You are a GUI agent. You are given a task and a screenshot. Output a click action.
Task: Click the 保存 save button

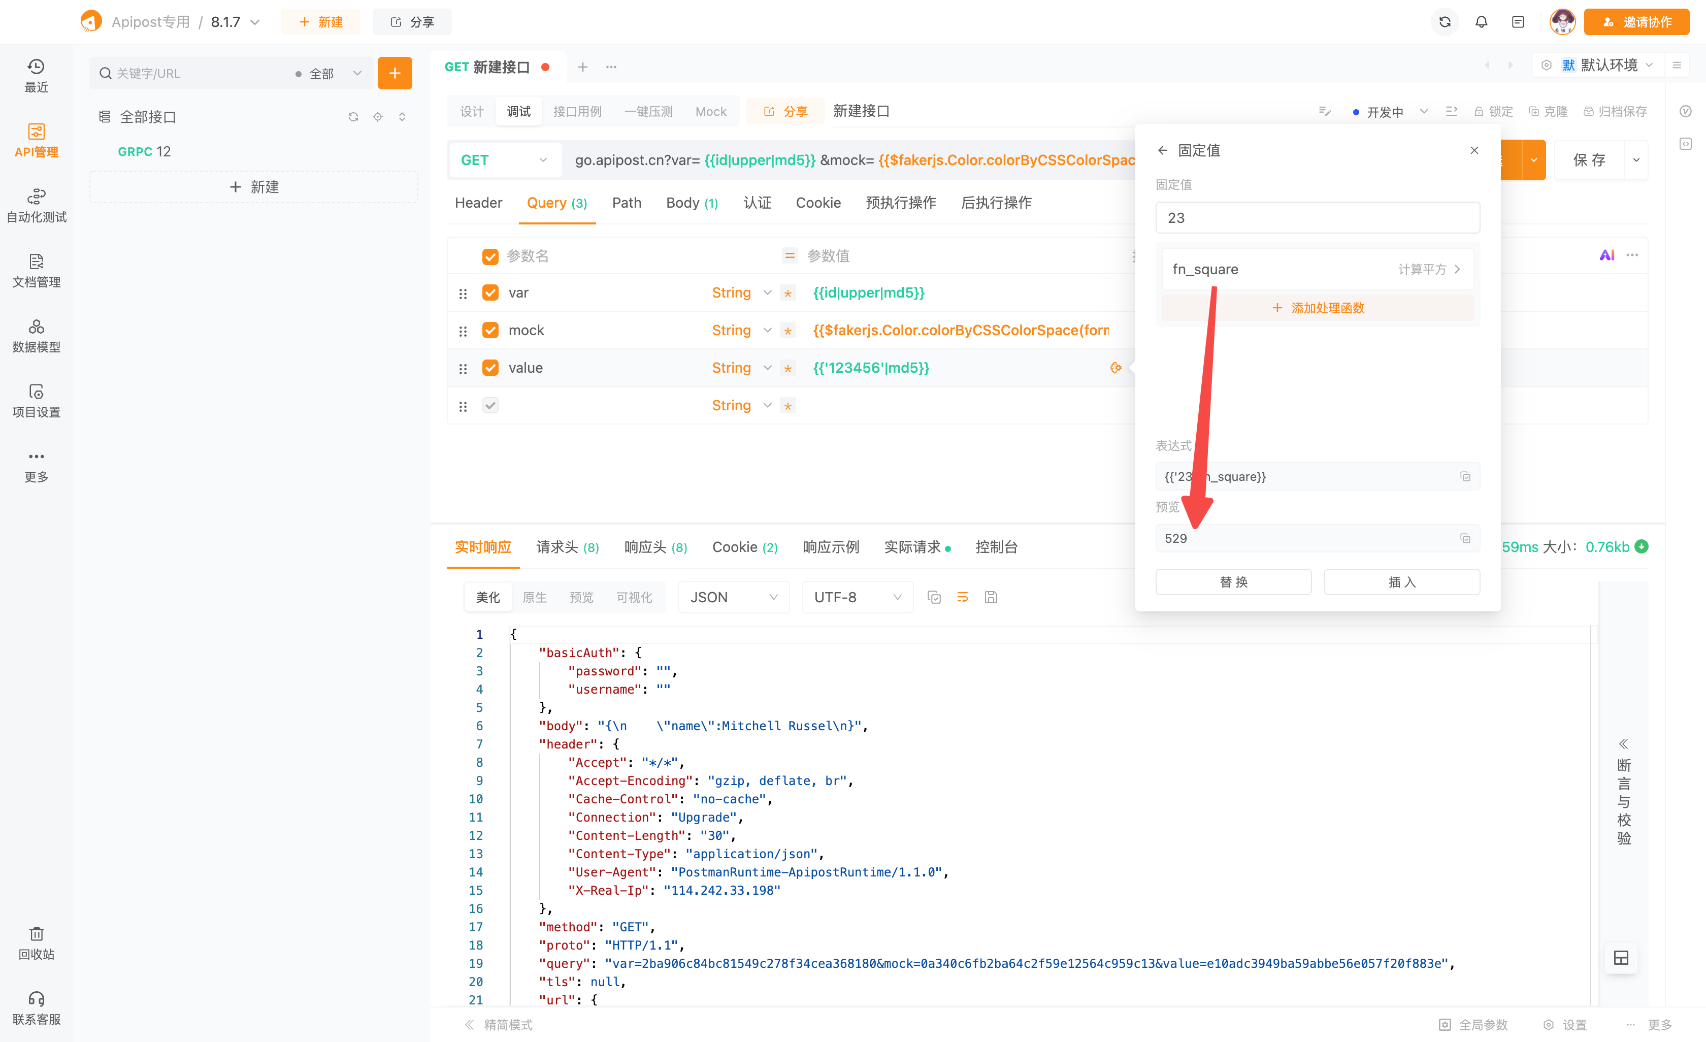1589,160
